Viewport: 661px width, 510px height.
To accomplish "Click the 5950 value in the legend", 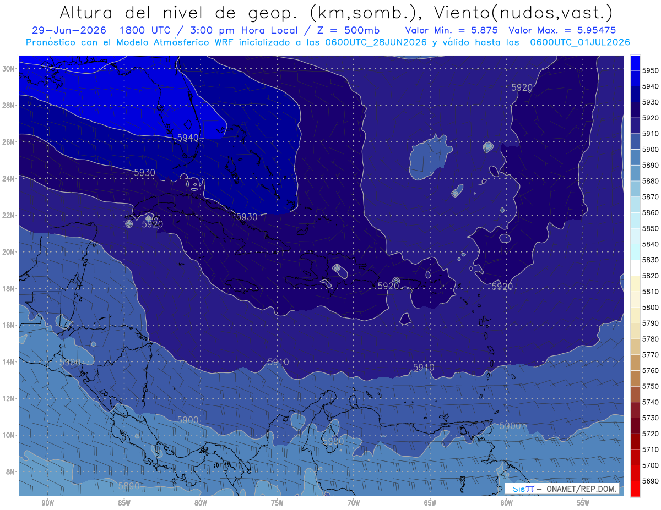I will point(651,70).
